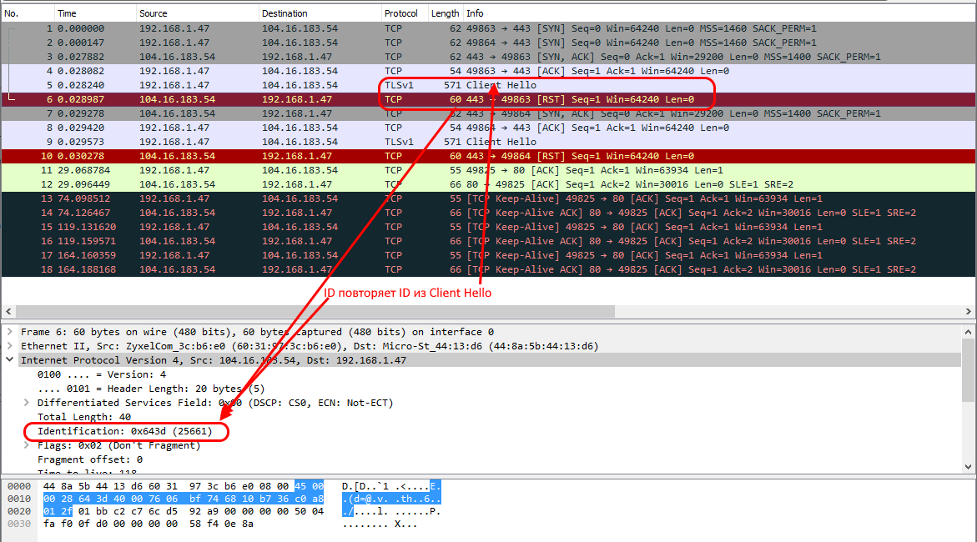Select packet 4 ACK at 0.028082
The height and width of the screenshot is (542, 977).
coord(489,71)
